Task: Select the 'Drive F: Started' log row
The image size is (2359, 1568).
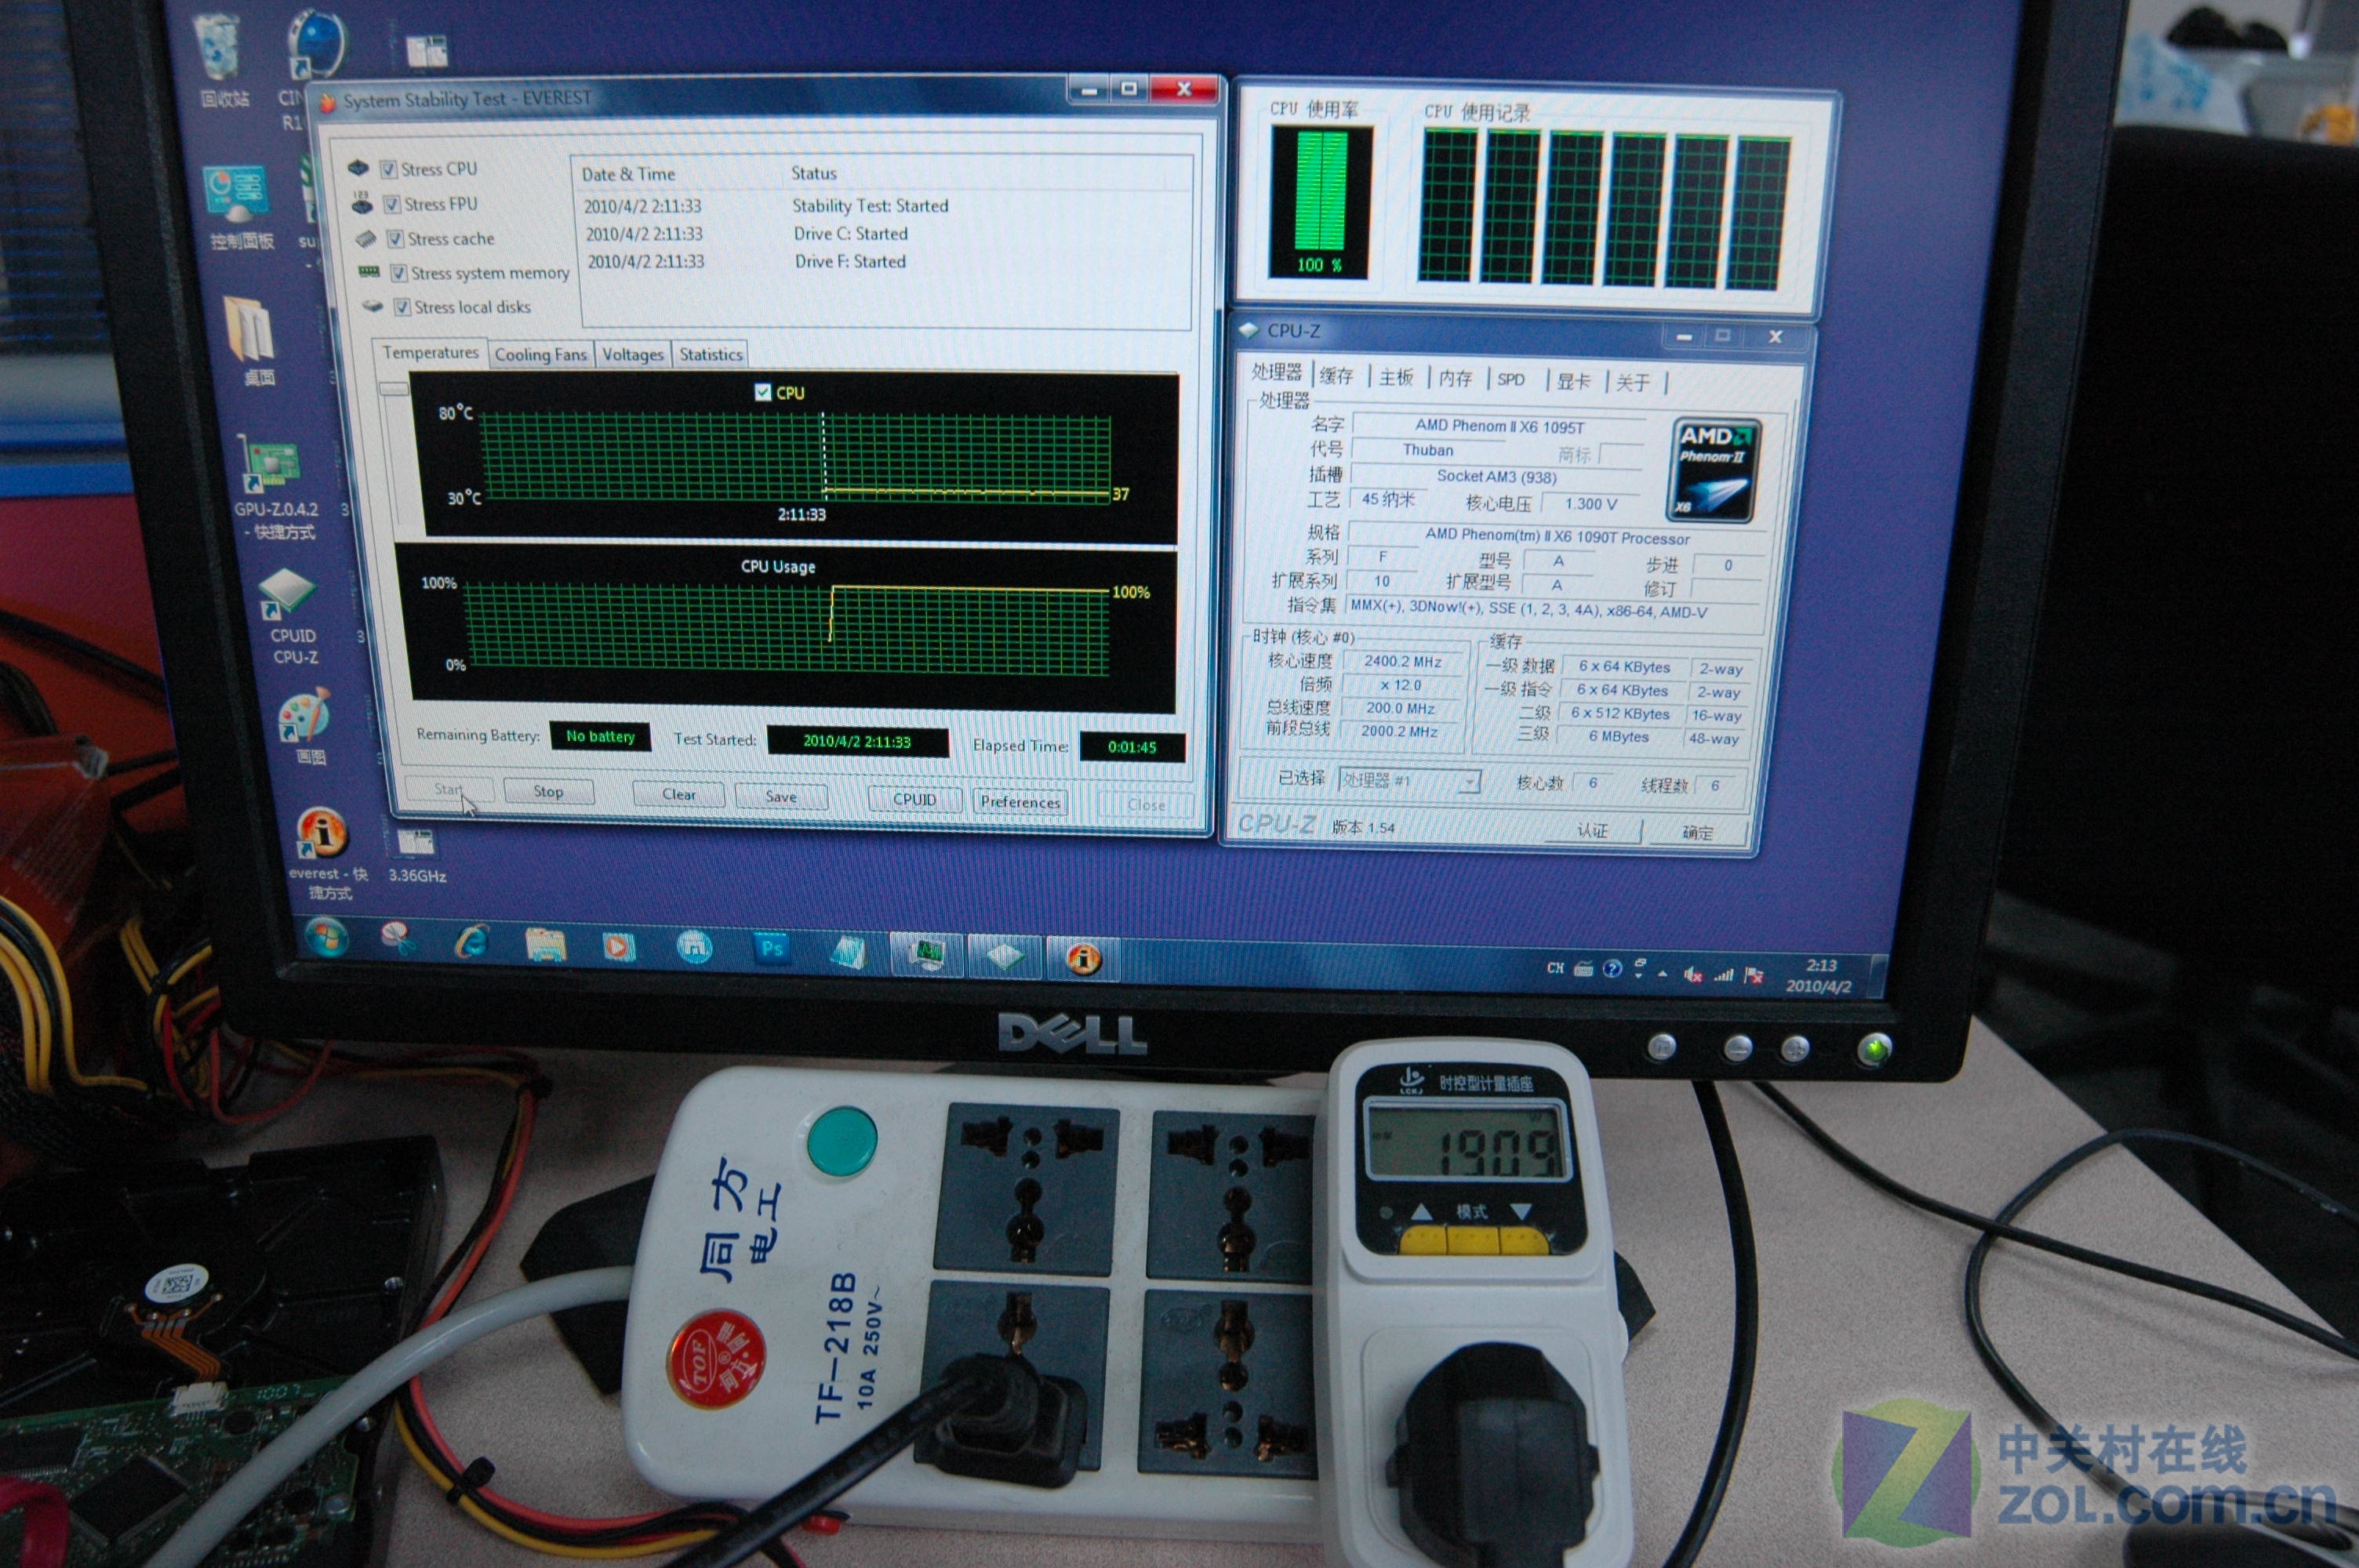Action: point(884,261)
